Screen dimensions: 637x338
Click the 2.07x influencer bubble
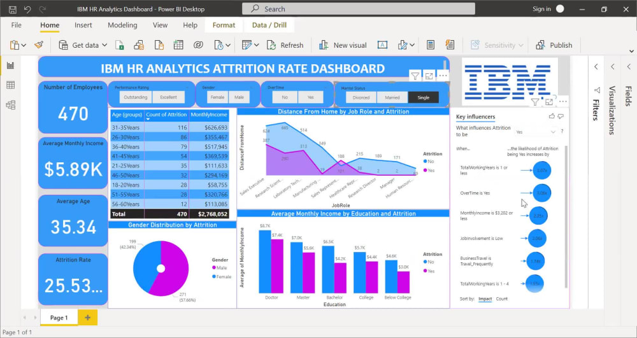tap(541, 171)
